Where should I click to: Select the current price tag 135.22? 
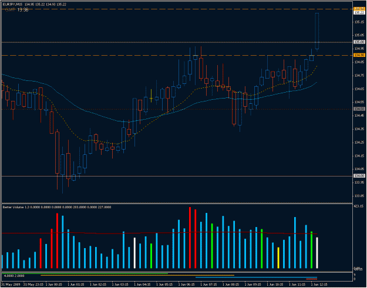coord(359,13)
